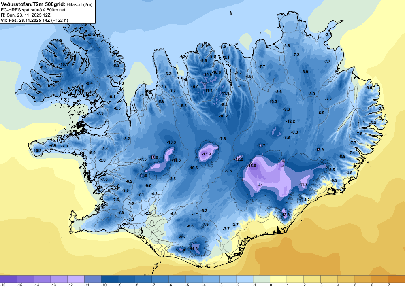
Task: Click the -6.5 temperature label
Action: click(117, 108)
